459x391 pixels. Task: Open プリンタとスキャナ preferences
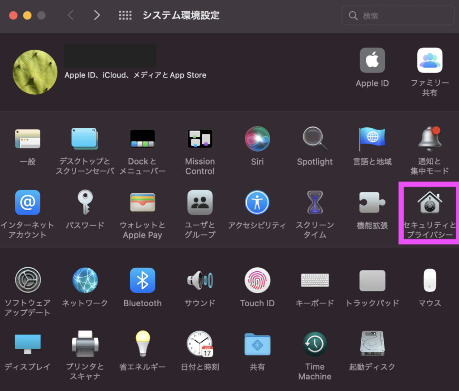[x=85, y=343]
